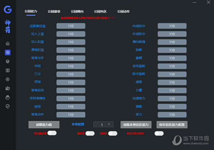This screenshot has width=214, height=150.
Task: Open the shield checkmark sidebar icon
Action: (8, 106)
